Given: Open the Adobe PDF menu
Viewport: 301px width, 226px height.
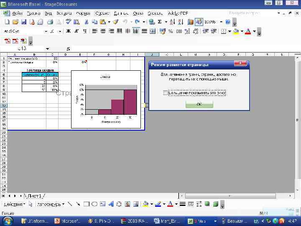Looking at the screenshot, I should coord(178,13).
